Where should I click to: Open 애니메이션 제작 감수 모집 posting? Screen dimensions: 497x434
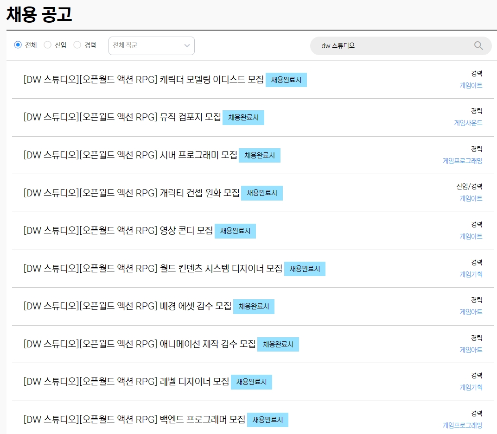click(140, 344)
